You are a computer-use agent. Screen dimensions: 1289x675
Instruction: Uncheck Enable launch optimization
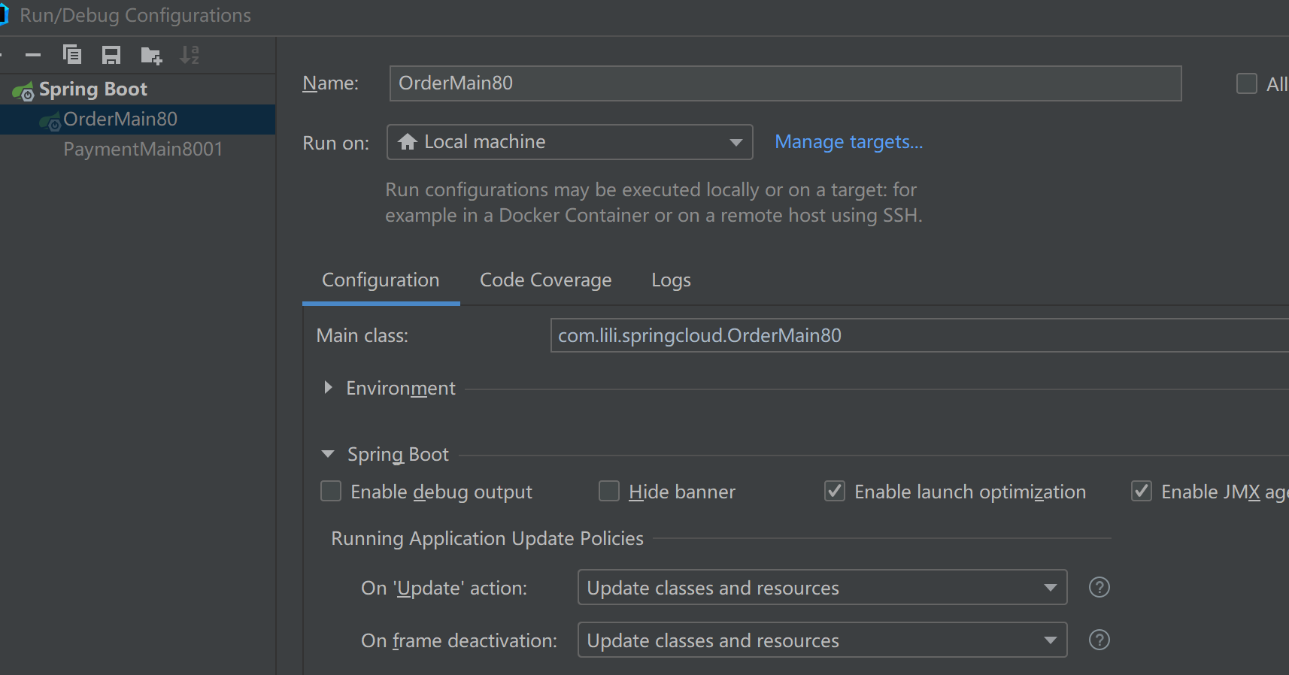(835, 492)
